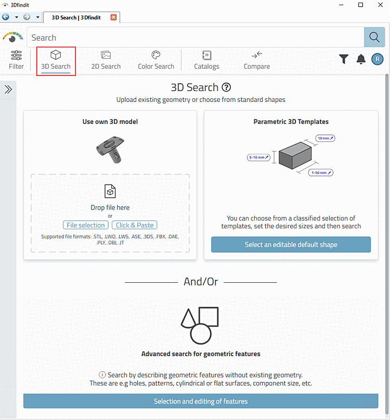Open notifications bell
390x420 pixels.
pos(361,59)
